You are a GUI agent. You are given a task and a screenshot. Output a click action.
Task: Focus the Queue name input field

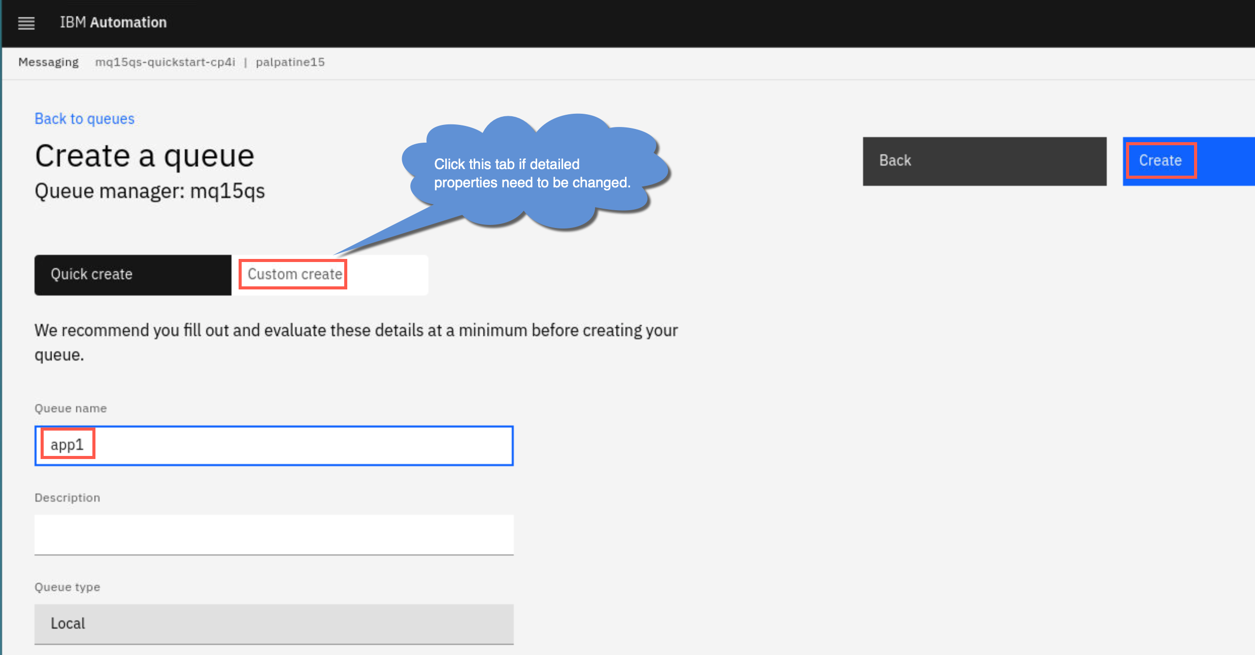[x=274, y=445]
